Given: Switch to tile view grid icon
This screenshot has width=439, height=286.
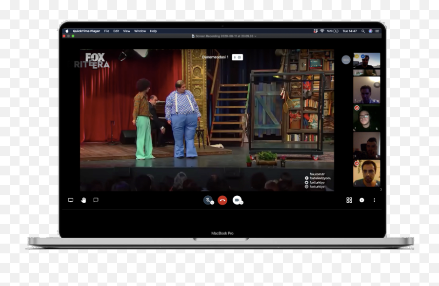Looking at the screenshot, I should point(349,200).
